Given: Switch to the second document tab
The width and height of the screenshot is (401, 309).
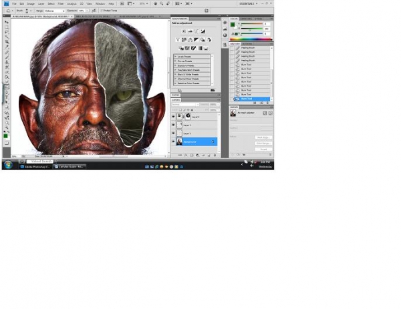Looking at the screenshot, I should [94, 16].
